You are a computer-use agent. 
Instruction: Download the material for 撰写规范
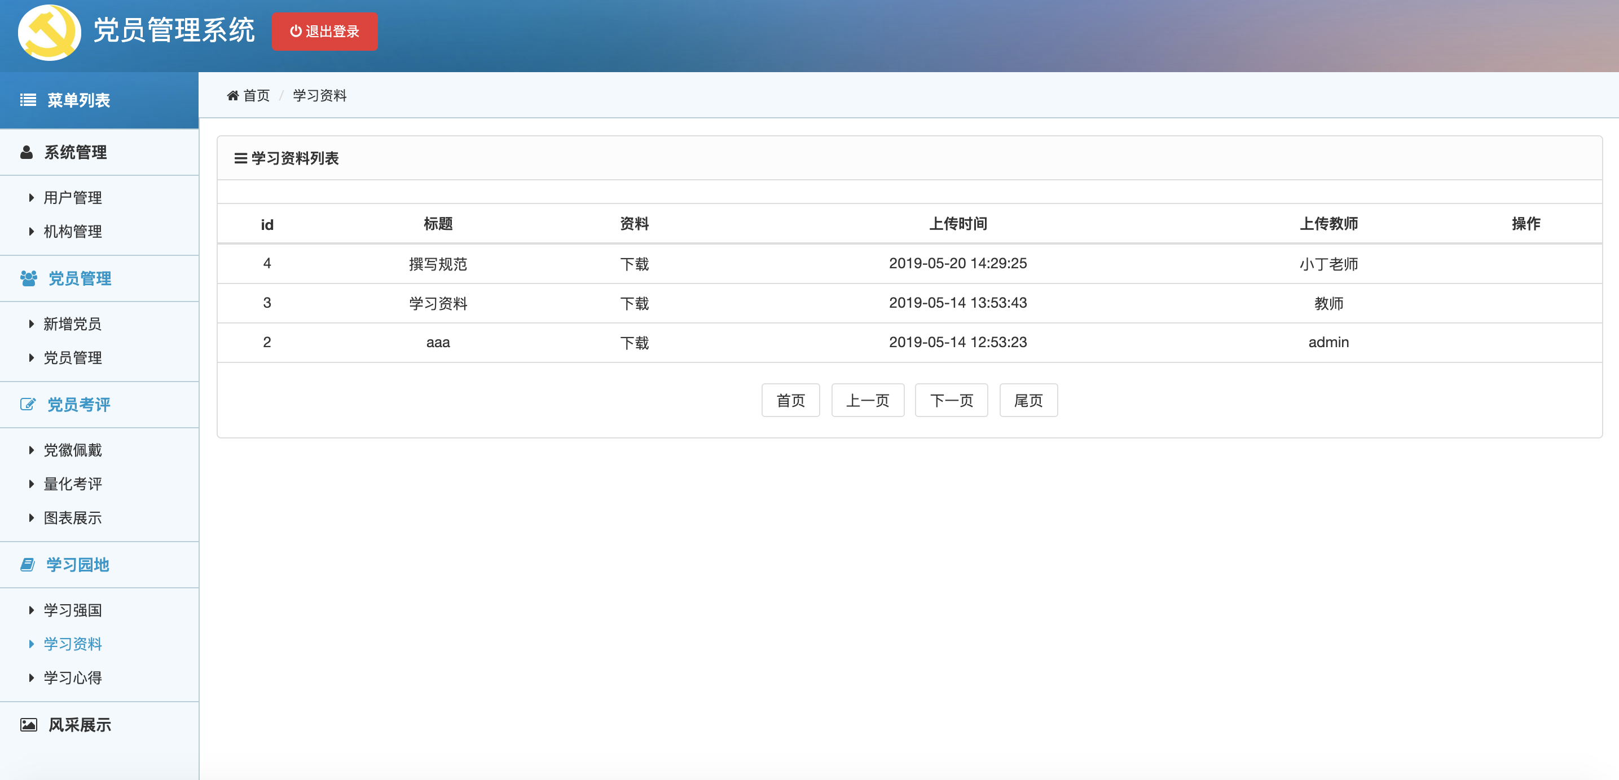(x=634, y=264)
